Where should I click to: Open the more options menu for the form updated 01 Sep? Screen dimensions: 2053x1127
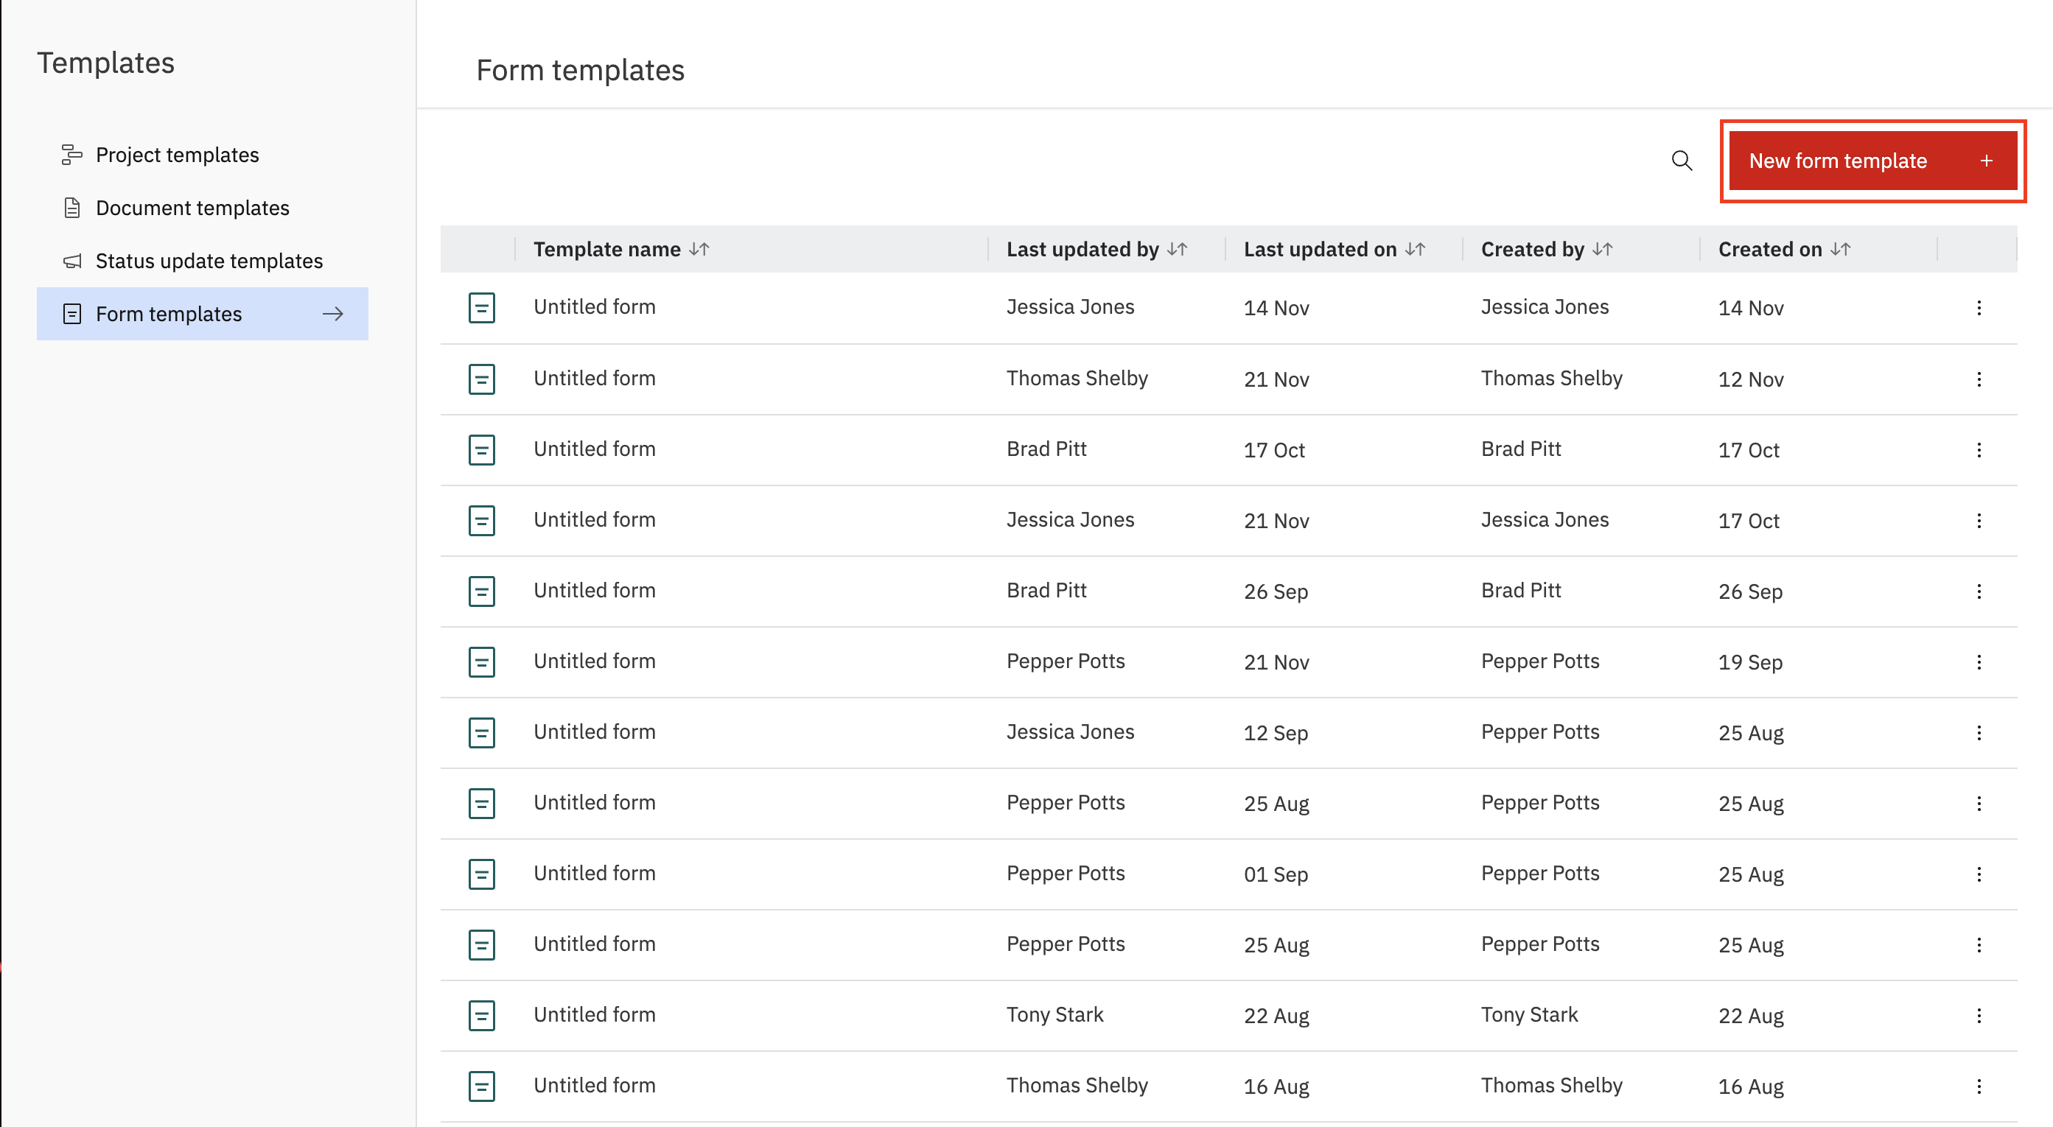pyautogui.click(x=1978, y=874)
